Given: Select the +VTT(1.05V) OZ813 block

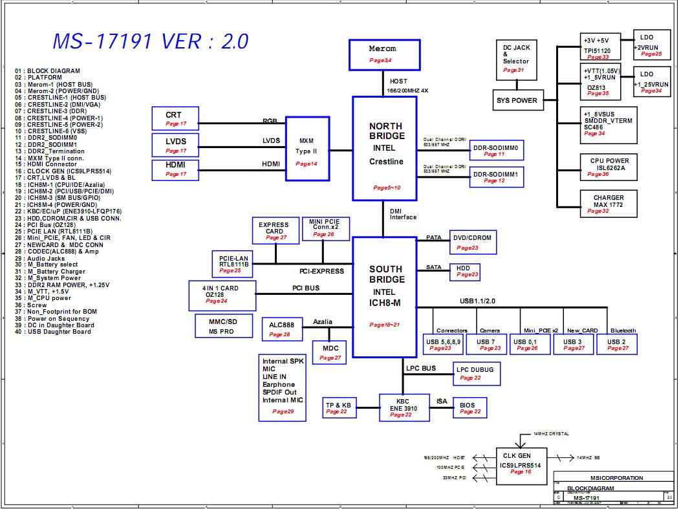Looking at the screenshot, I should [600, 81].
